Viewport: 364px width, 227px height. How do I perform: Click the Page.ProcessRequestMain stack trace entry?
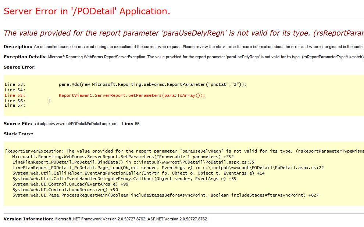(x=165, y=195)
